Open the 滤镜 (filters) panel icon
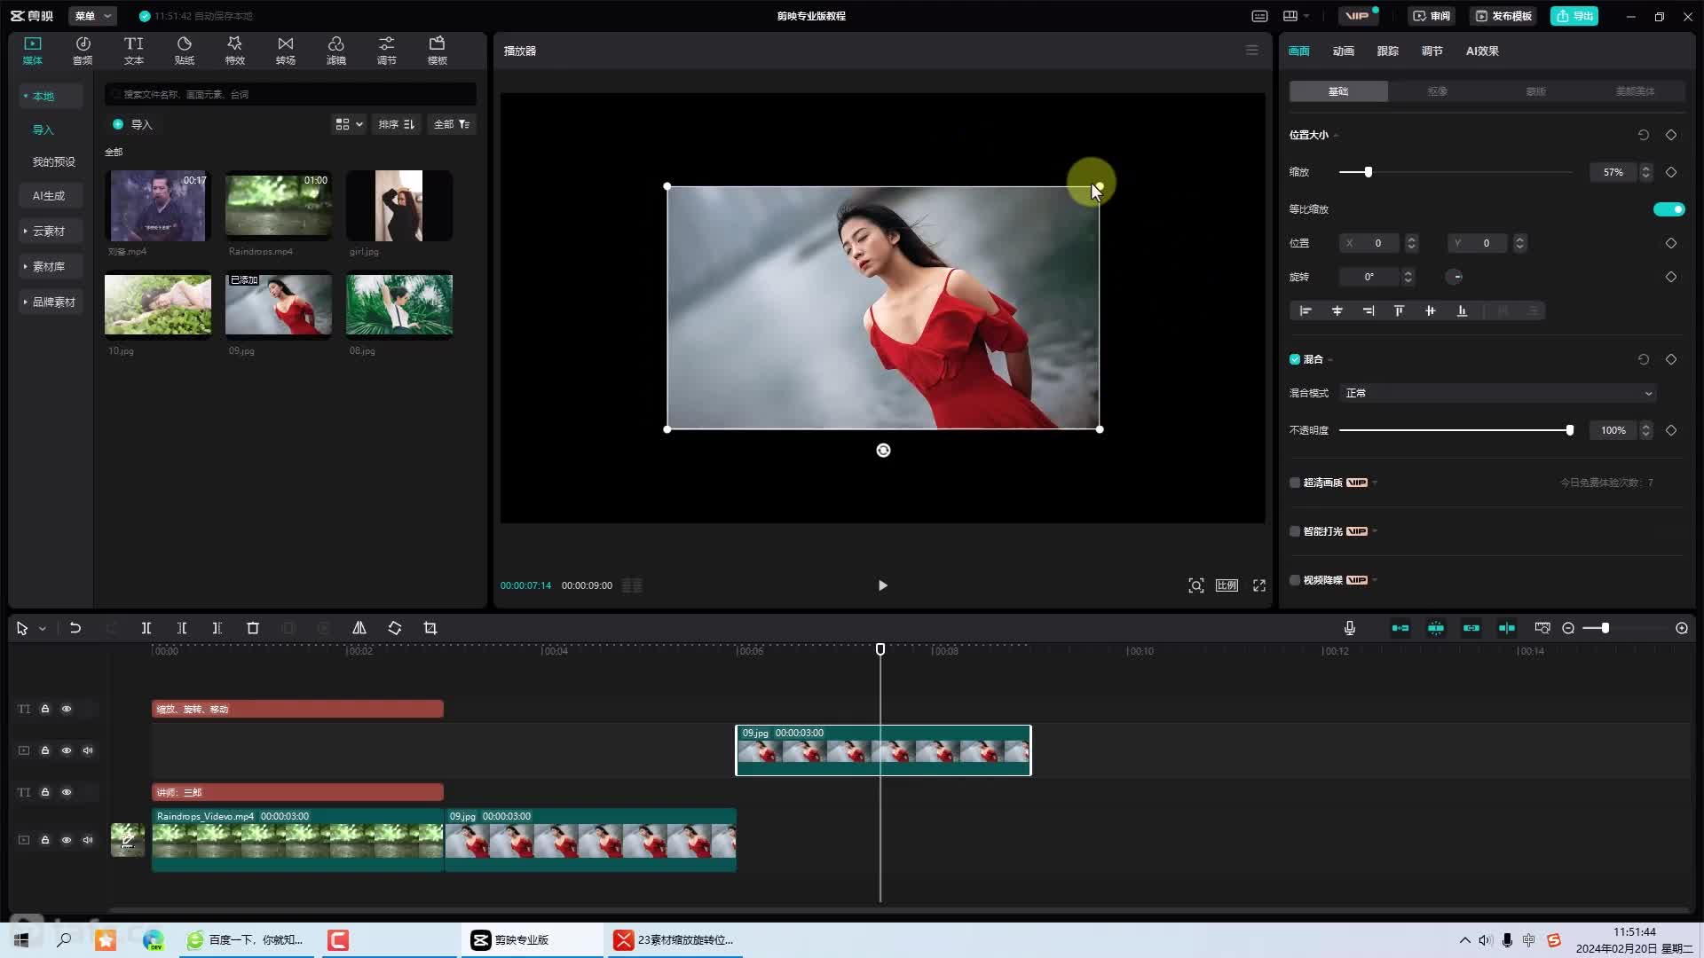 (335, 51)
